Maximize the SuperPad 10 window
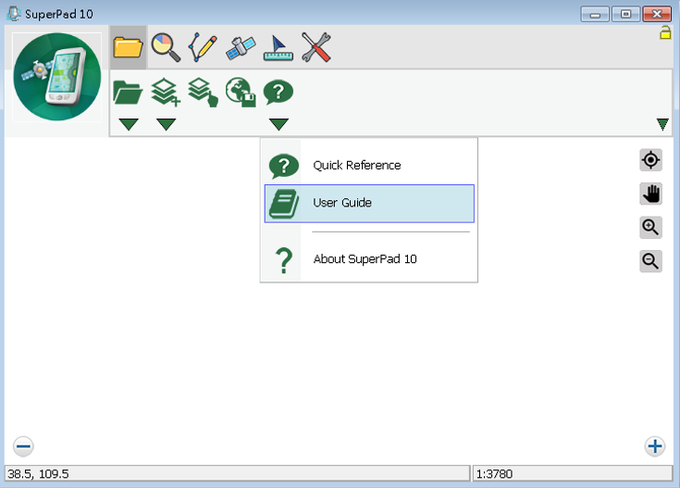 tap(625, 14)
